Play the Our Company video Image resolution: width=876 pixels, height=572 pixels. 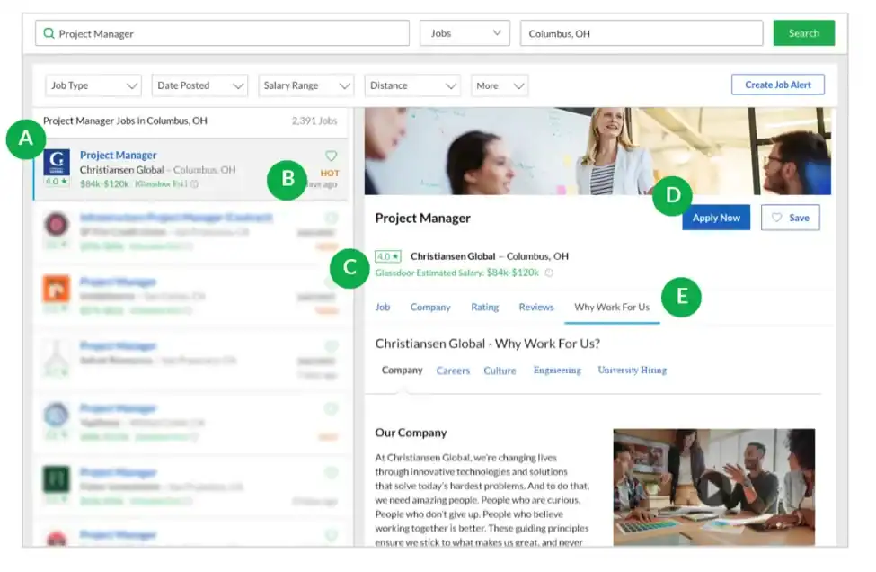(x=712, y=488)
